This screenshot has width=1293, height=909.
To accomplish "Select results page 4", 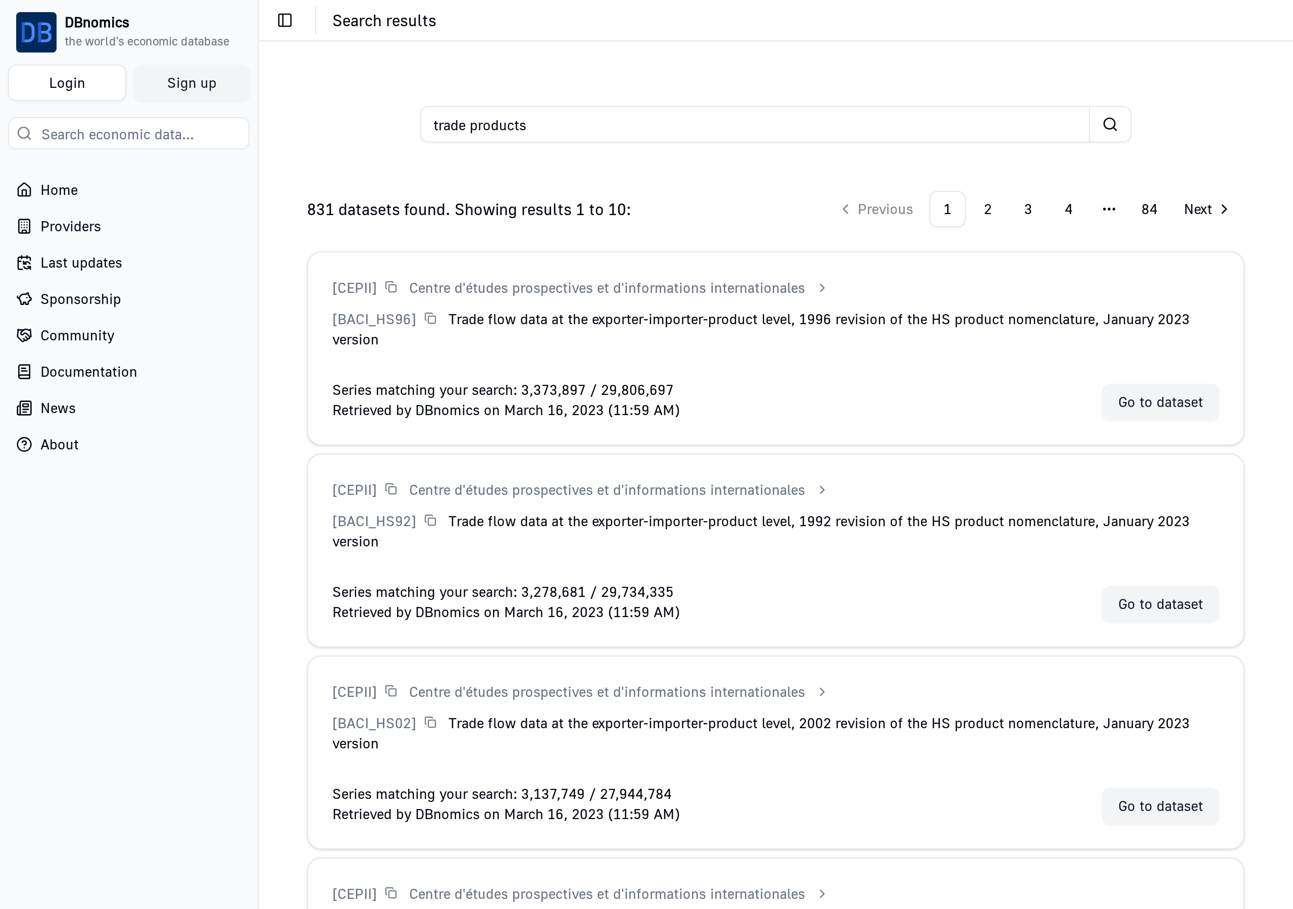I will [x=1068, y=210].
